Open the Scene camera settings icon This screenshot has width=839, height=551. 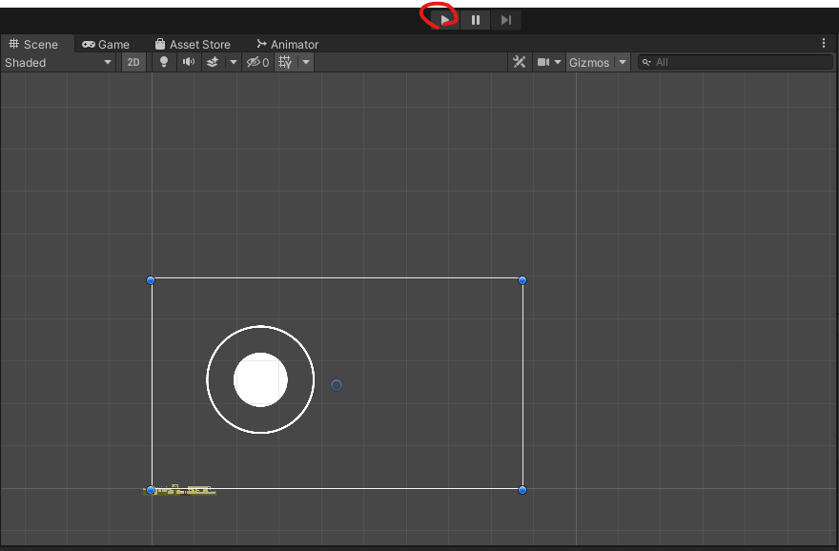coord(543,63)
